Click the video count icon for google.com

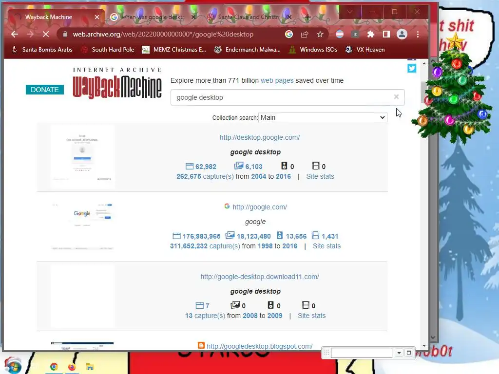point(315,235)
